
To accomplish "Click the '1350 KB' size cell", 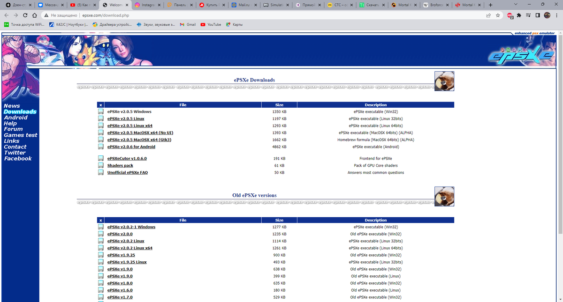I will [279, 112].
